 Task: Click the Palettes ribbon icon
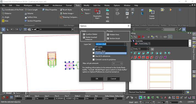coord(162,10)
